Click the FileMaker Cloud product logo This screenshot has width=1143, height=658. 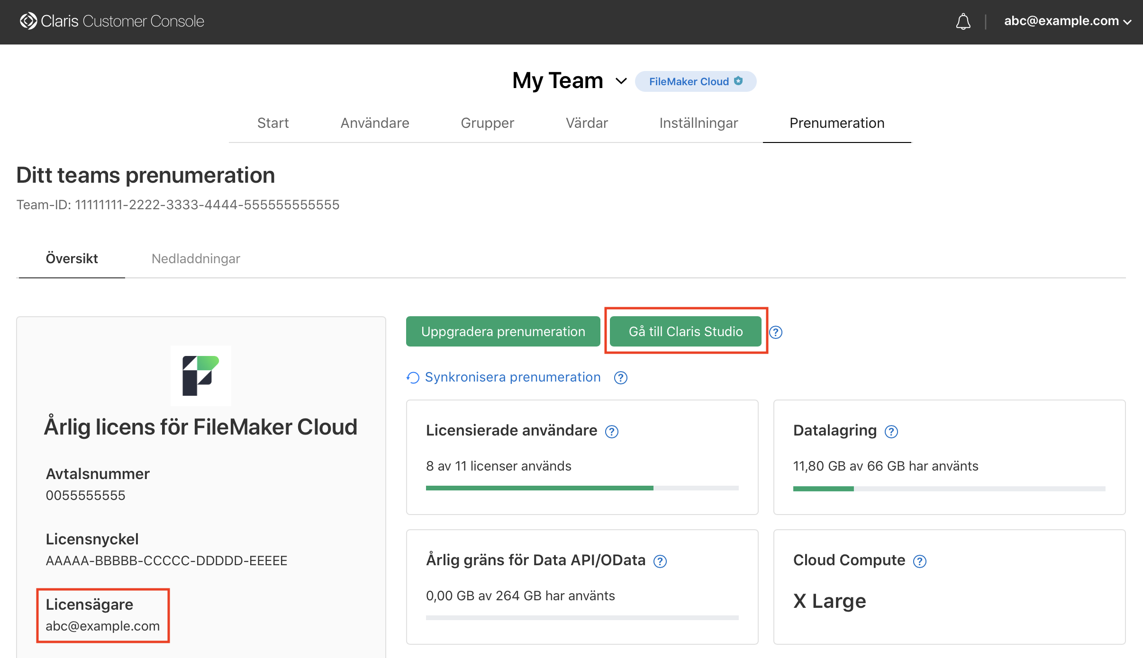pyautogui.click(x=200, y=376)
